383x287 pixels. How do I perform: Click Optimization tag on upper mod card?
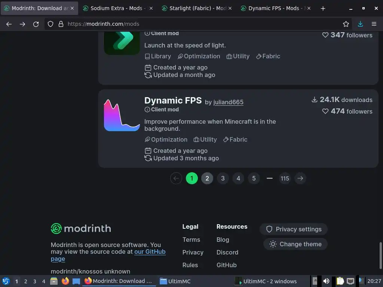[x=199, y=56]
